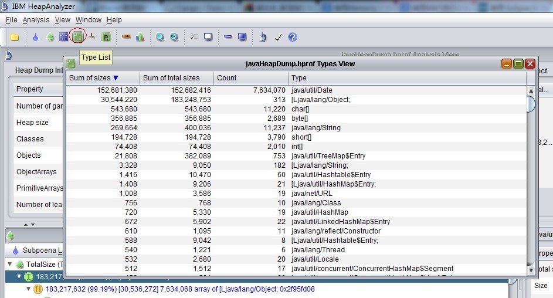
Task: Click the open folder toolbar icon
Action: point(15,37)
